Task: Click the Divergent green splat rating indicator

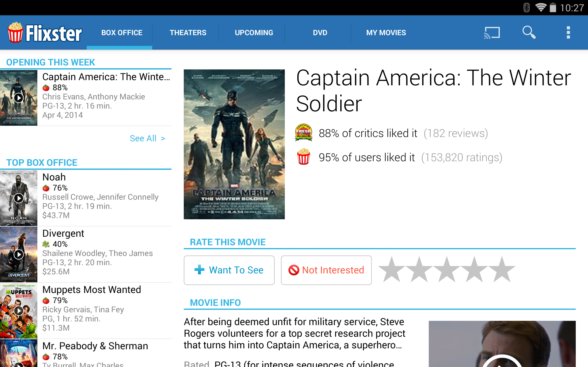Action: pos(47,244)
